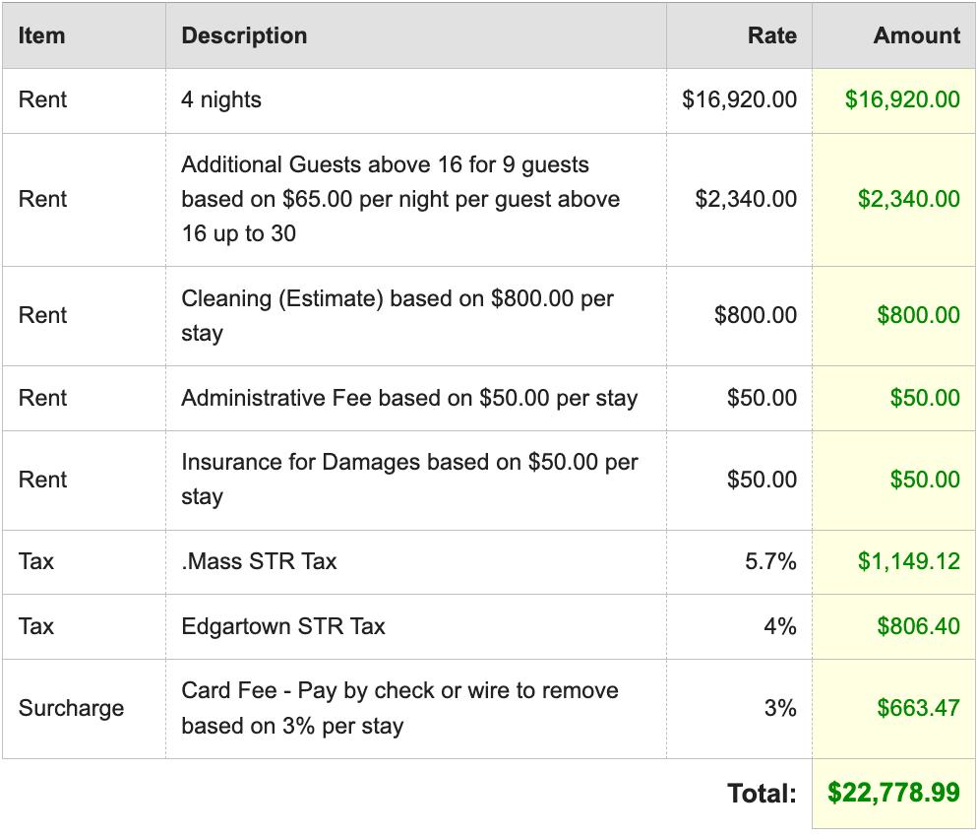Click the $22,778.99 total amount
Image resolution: width=978 pixels, height=835 pixels.
893,793
